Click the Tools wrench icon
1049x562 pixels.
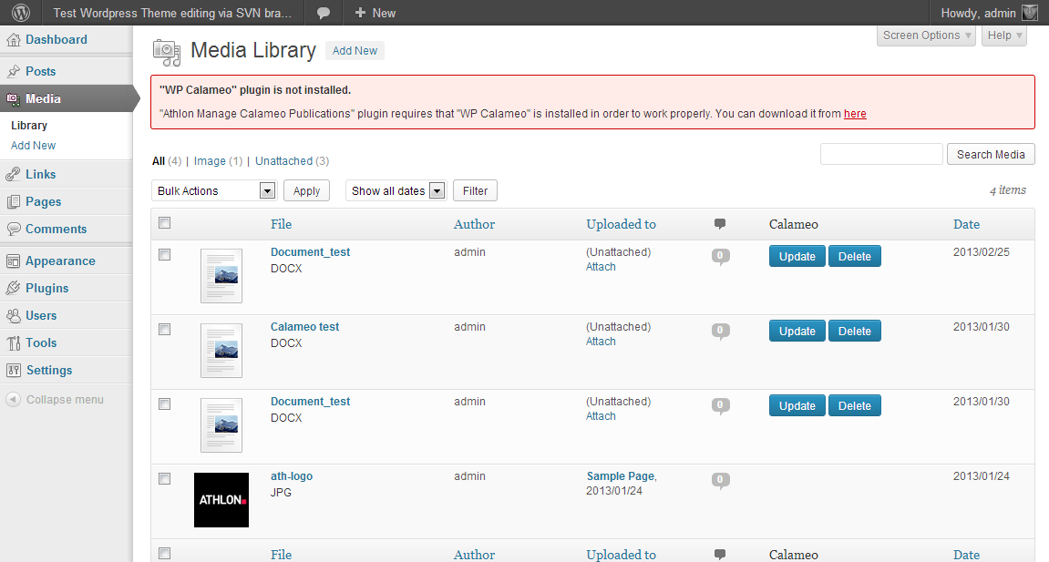(14, 343)
